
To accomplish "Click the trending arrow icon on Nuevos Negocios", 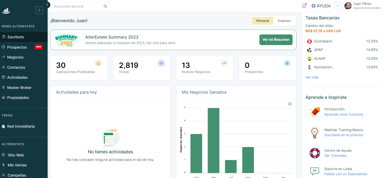I will (x=224, y=63).
